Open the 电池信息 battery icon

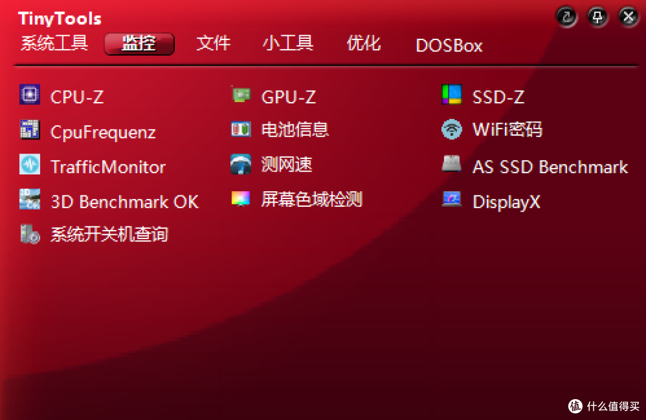pyautogui.click(x=241, y=130)
